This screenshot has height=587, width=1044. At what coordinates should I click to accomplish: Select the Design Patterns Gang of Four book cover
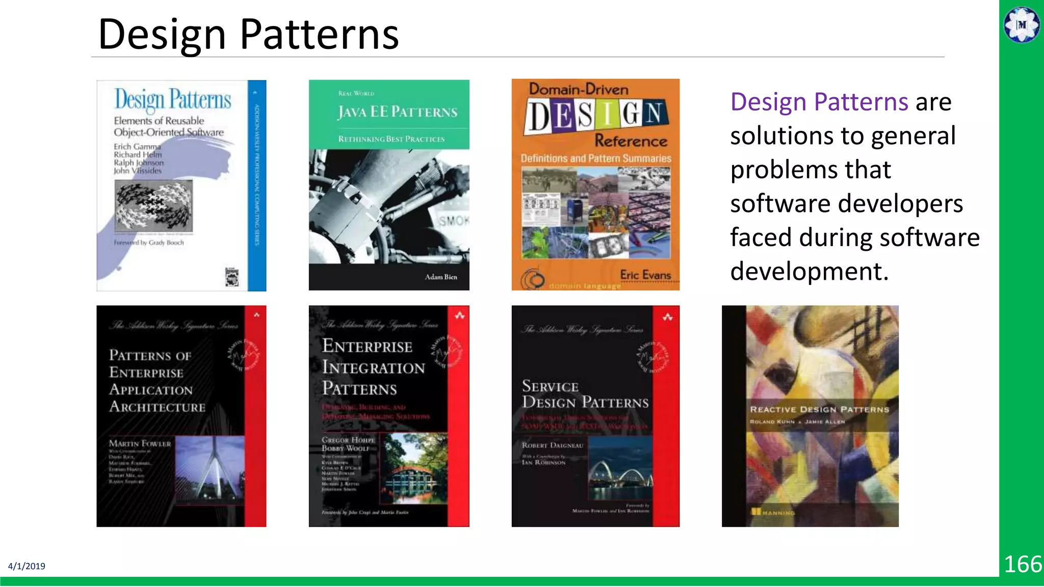pyautogui.click(x=181, y=185)
